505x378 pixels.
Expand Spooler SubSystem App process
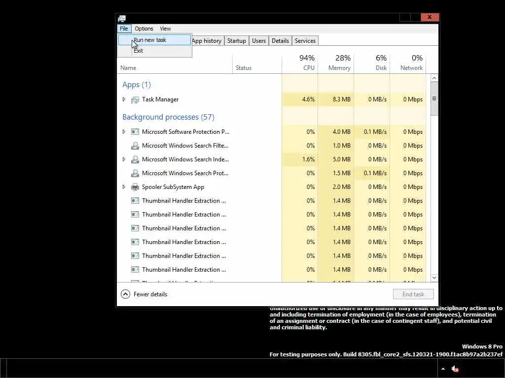pos(124,187)
